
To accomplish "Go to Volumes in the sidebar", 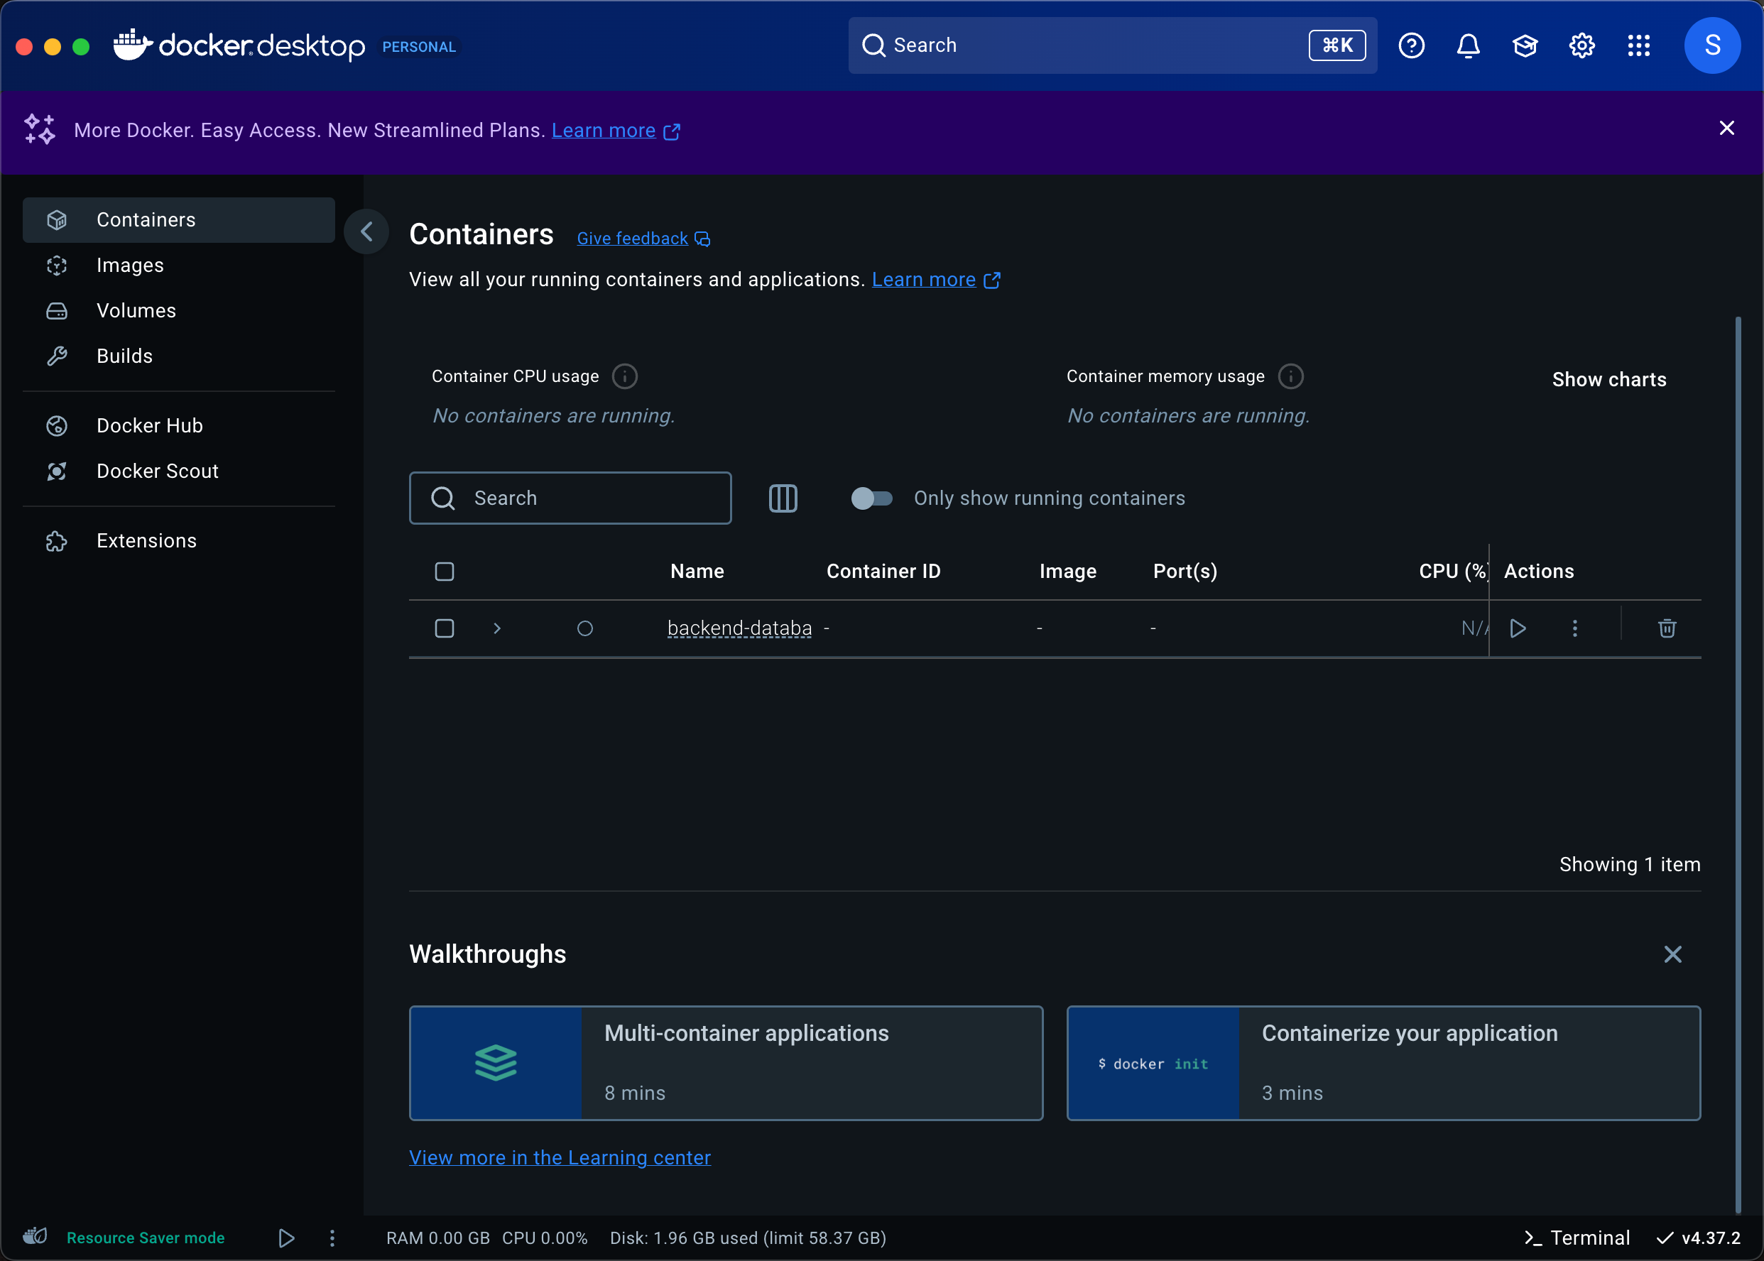I will click(x=178, y=310).
